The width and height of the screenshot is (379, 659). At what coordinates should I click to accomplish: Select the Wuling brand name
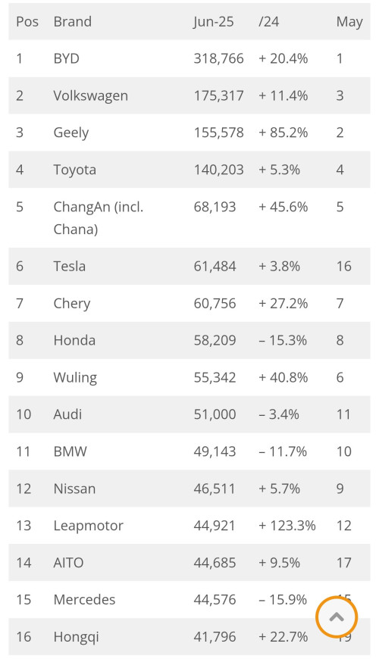tap(75, 378)
